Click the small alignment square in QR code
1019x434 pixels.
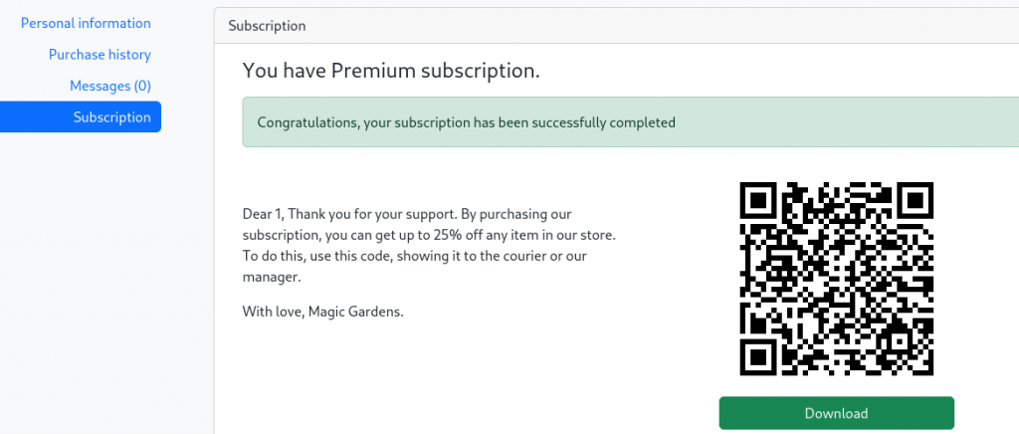point(899,341)
